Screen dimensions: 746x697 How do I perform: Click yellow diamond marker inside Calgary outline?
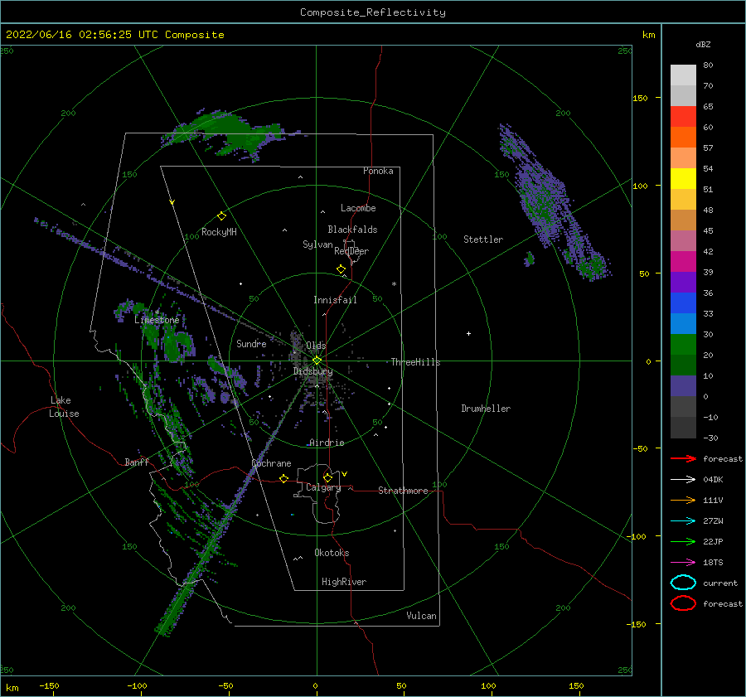327,477
